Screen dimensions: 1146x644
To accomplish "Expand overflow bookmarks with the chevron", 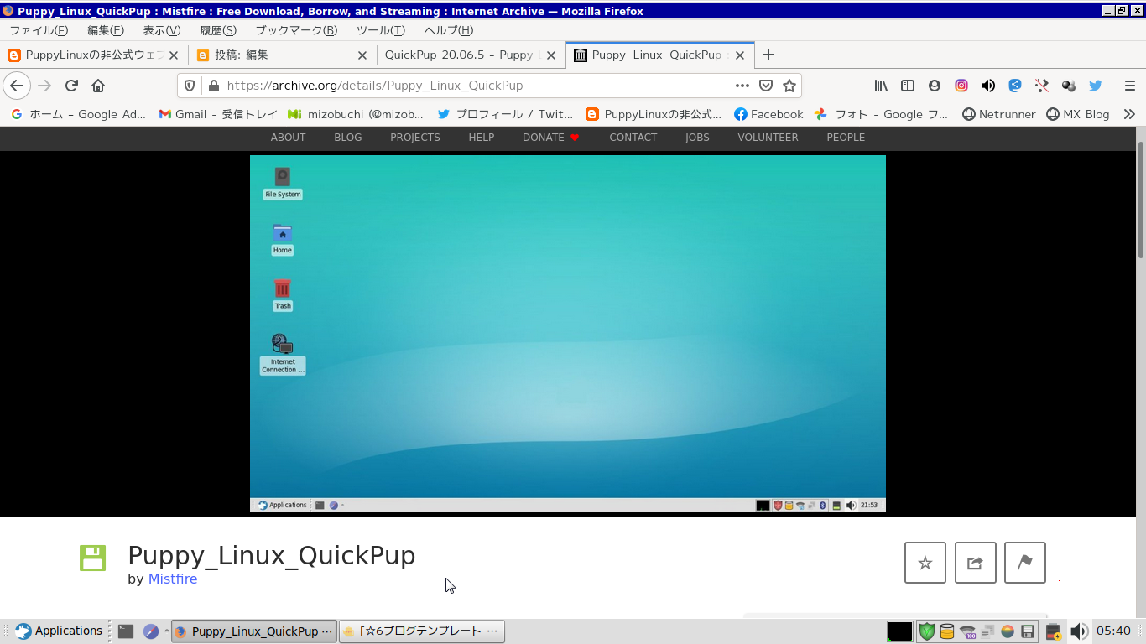I will (1129, 114).
